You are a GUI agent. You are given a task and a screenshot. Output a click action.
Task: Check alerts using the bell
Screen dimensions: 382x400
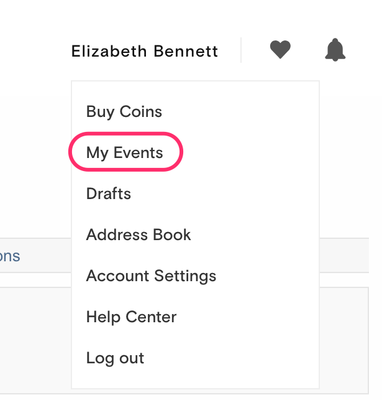pos(335,50)
